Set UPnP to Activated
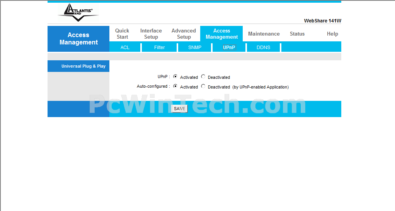 tap(175, 76)
